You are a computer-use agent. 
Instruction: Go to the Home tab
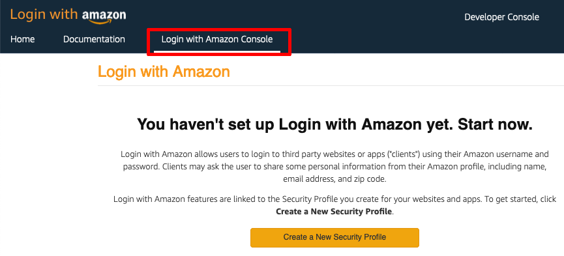coord(23,39)
